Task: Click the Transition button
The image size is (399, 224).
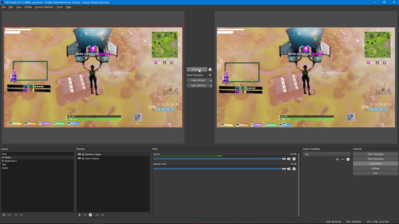Action: 197,69
